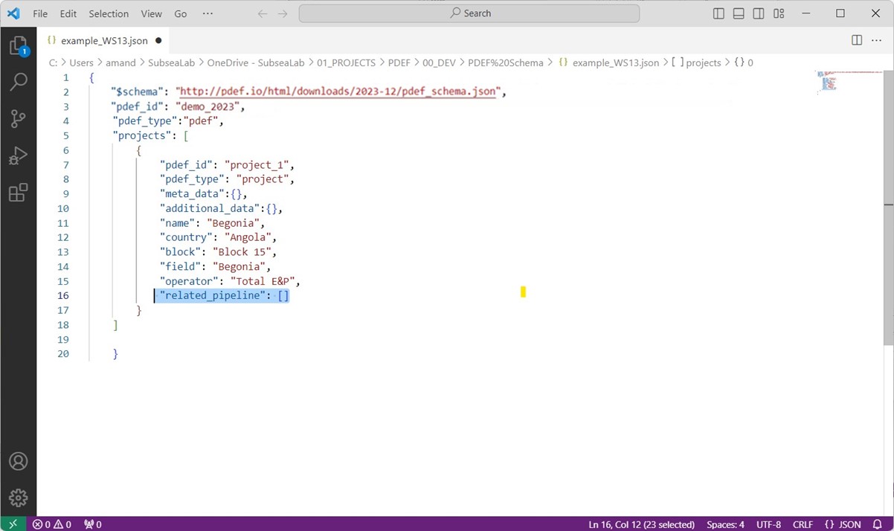
Task: Click amand in the breadcrumb path
Action: point(120,62)
